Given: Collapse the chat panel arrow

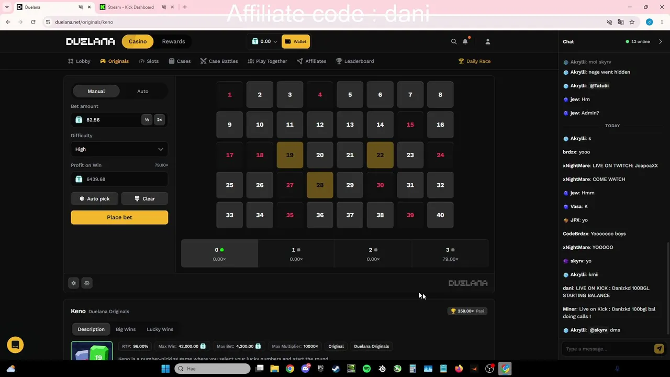Looking at the screenshot, I should 660,41.
